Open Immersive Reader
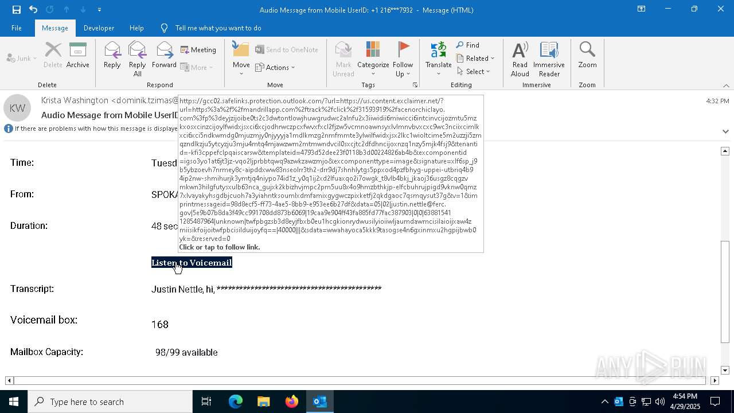The image size is (734, 413). (549, 59)
